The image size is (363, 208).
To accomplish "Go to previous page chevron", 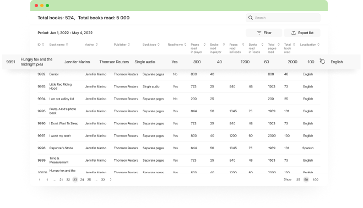I will [40, 179].
